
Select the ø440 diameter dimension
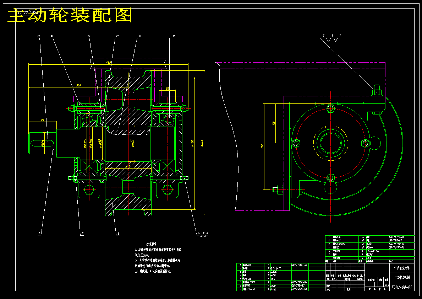tap(202, 143)
